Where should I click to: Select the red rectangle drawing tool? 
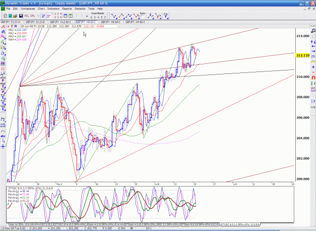pyautogui.click(x=3, y=69)
